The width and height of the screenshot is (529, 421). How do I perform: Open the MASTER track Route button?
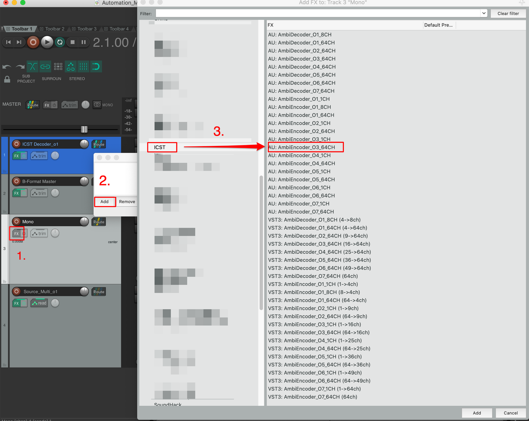33,105
